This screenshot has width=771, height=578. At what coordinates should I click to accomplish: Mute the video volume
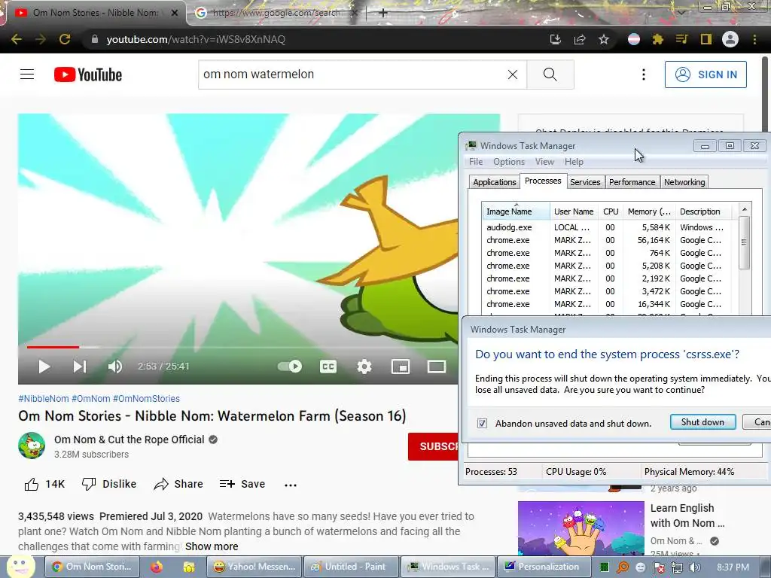pos(115,367)
